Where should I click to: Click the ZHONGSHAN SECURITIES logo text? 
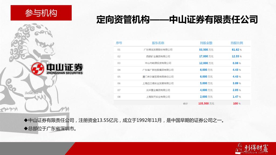pyautogui.click(x=65, y=73)
